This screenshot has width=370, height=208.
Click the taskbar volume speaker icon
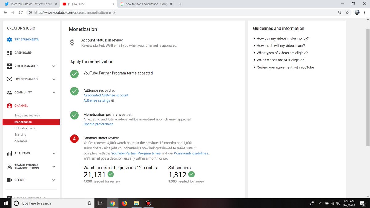pos(338,203)
